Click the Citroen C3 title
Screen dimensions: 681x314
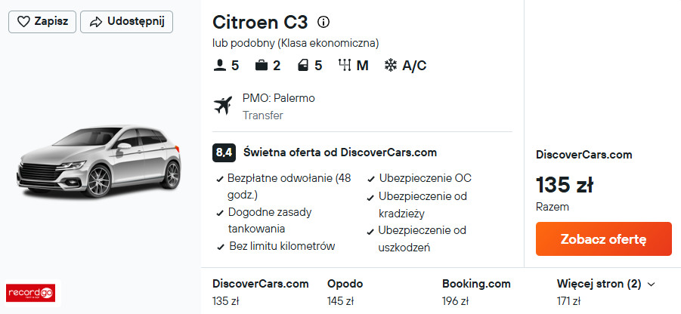(260, 22)
